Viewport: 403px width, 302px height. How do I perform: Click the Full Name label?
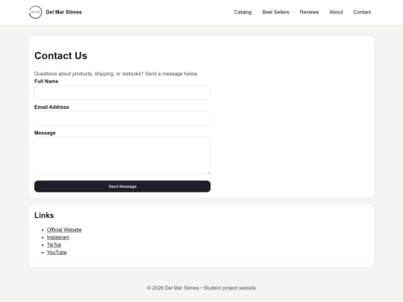click(46, 81)
